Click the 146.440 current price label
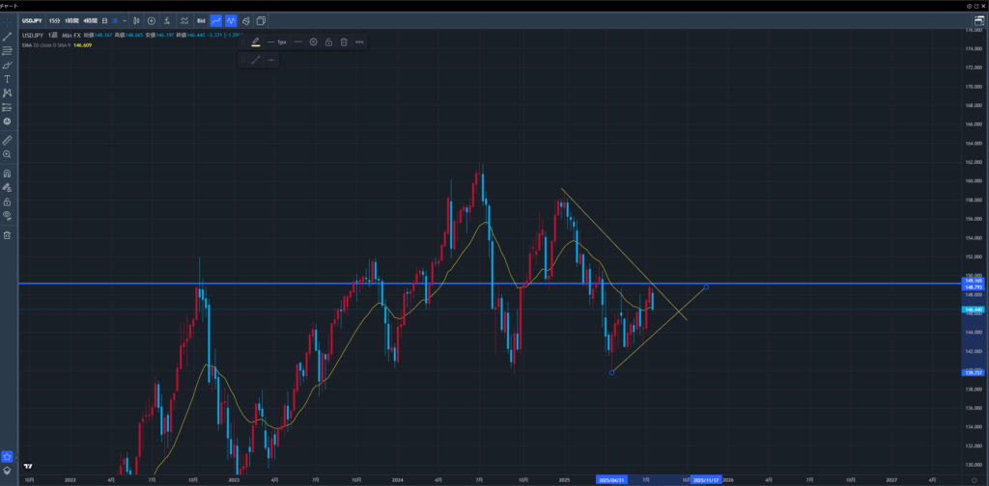989x486 pixels. [975, 310]
